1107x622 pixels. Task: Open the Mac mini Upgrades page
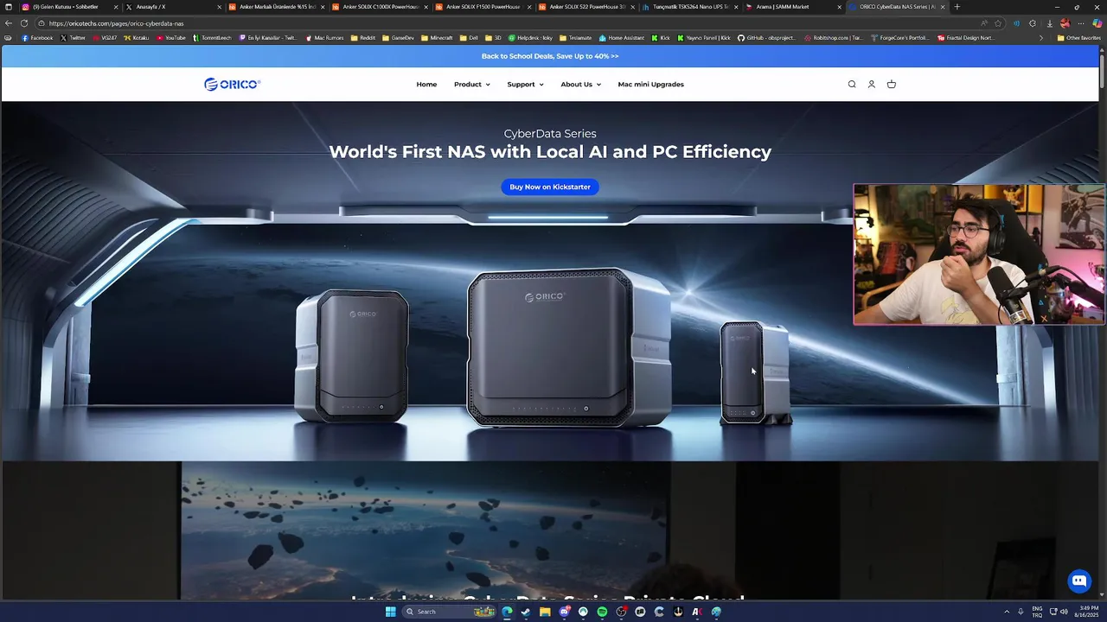[x=650, y=85]
